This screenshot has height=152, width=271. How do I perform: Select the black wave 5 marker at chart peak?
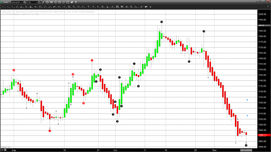tap(161, 22)
